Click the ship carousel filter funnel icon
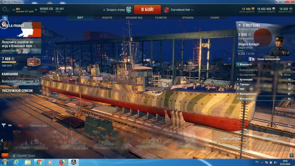The width and height of the screenshot is (295, 166). (4, 125)
